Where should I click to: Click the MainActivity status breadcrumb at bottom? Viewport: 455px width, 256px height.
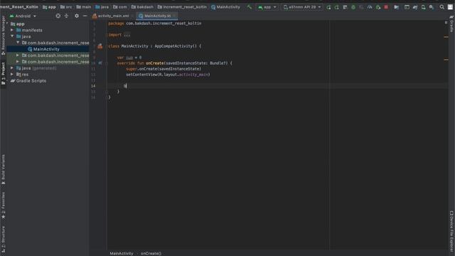coord(122,253)
